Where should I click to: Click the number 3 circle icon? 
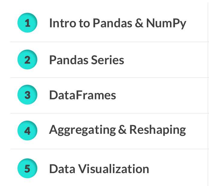[x=27, y=95]
